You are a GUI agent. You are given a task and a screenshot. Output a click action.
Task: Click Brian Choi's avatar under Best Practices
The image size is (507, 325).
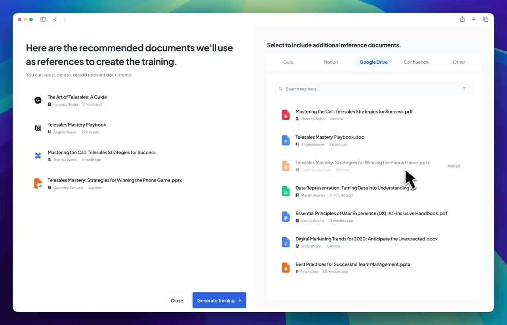tap(297, 272)
